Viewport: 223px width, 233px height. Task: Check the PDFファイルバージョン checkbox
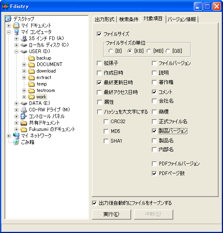click(x=154, y=164)
